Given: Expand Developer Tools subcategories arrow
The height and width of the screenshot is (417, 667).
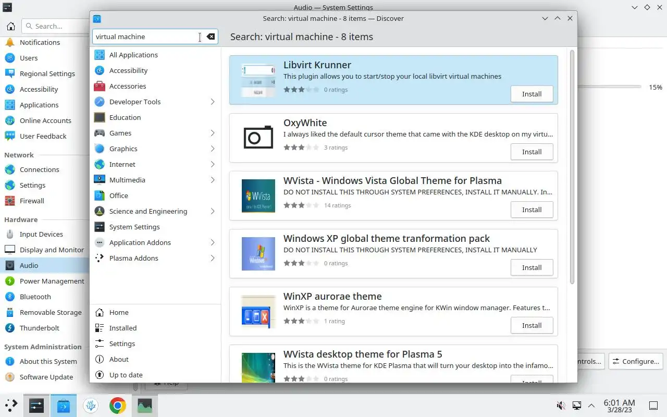Looking at the screenshot, I should point(212,102).
